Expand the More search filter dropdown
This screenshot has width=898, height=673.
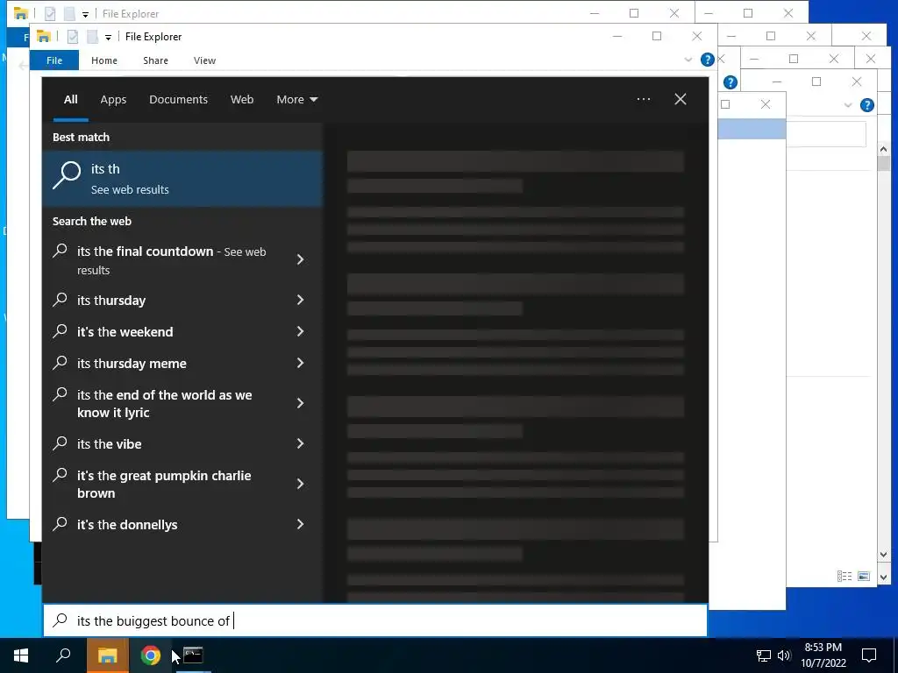point(296,100)
